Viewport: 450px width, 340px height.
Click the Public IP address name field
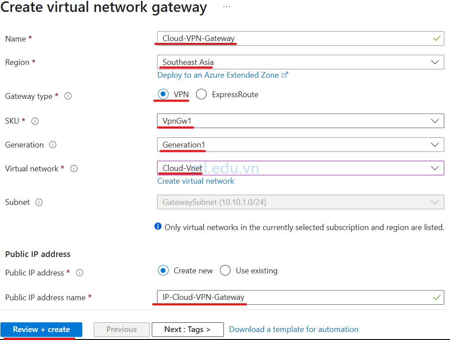click(300, 297)
